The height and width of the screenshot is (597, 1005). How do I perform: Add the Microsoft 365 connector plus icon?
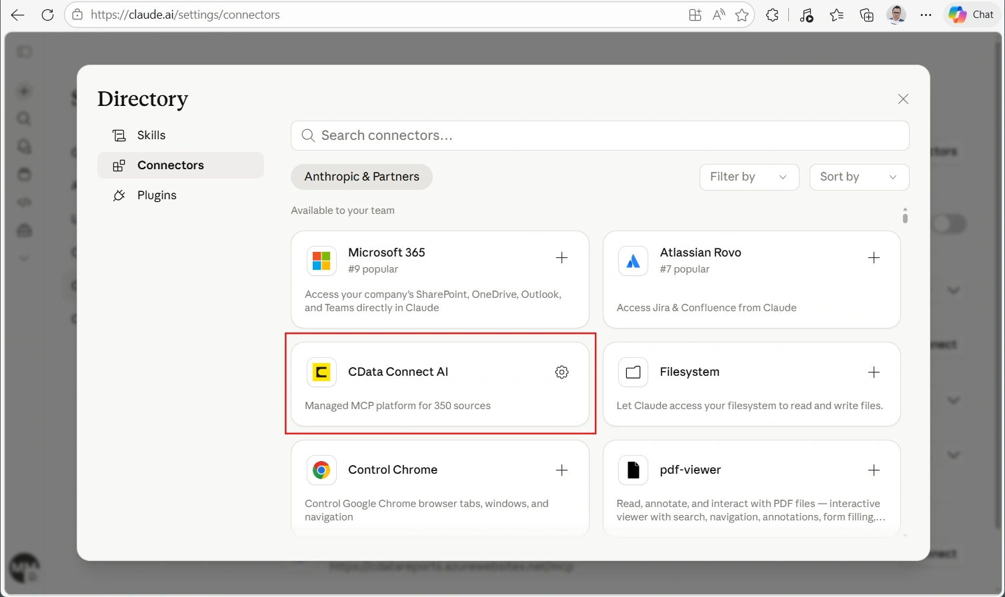[x=562, y=258]
